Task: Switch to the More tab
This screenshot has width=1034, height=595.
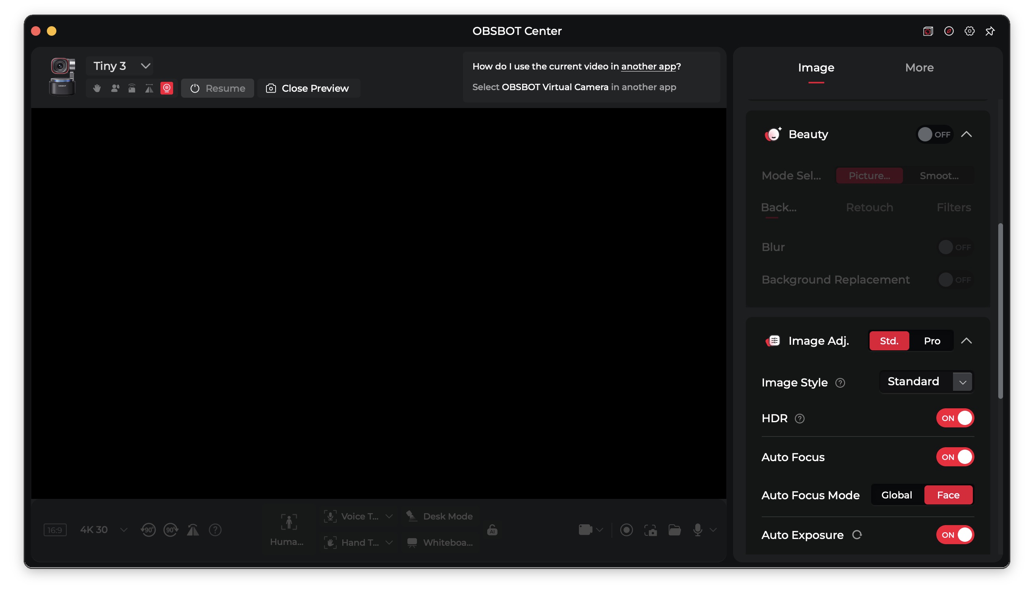Action: point(919,68)
